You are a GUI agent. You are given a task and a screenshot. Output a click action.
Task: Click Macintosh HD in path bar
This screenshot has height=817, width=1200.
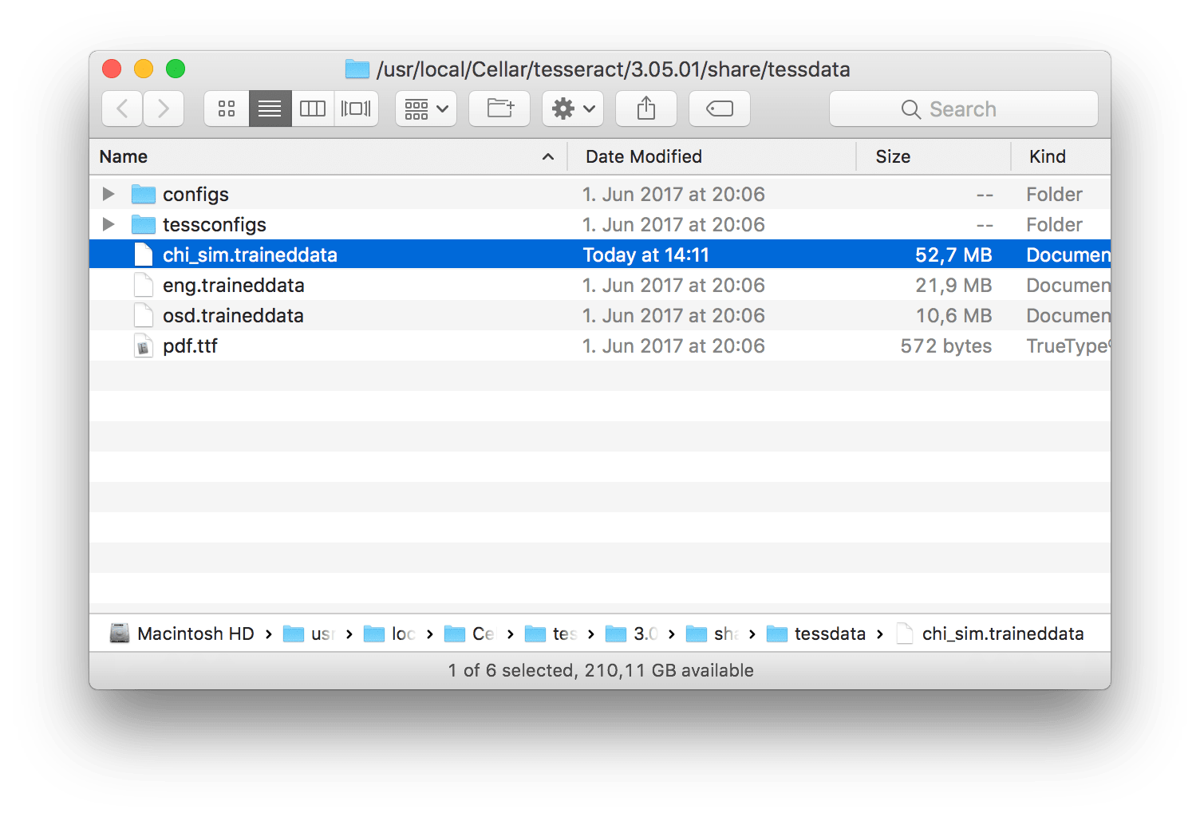pyautogui.click(x=195, y=633)
